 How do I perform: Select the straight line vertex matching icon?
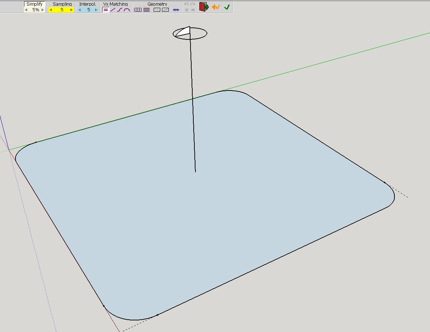tap(113, 10)
